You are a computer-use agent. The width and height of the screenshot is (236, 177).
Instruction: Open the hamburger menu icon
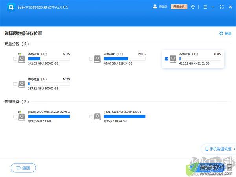click(205, 7)
